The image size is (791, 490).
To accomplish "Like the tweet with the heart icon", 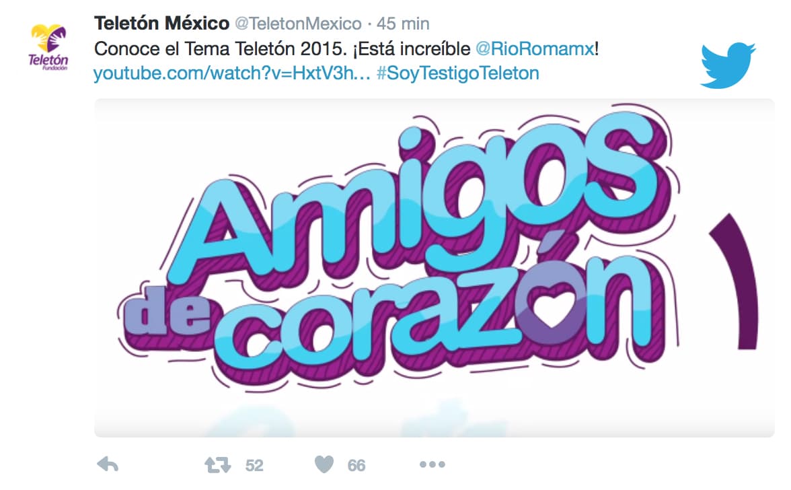I will (x=324, y=464).
